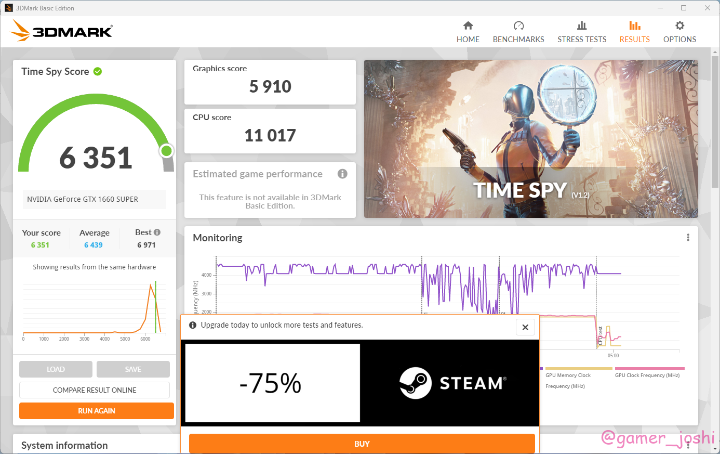The image size is (720, 454).
Task: Switch to the STRESS TESTS tab
Action: click(x=582, y=32)
